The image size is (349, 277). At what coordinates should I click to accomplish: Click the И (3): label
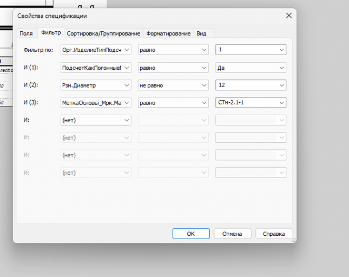pos(31,102)
